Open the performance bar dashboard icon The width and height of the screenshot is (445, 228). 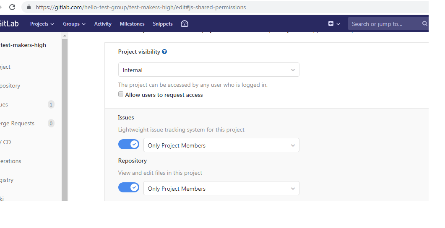point(185,24)
